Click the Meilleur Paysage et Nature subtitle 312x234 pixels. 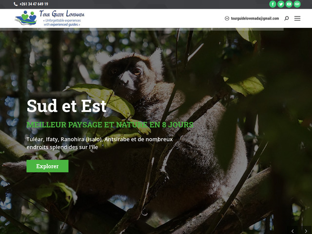(110, 125)
